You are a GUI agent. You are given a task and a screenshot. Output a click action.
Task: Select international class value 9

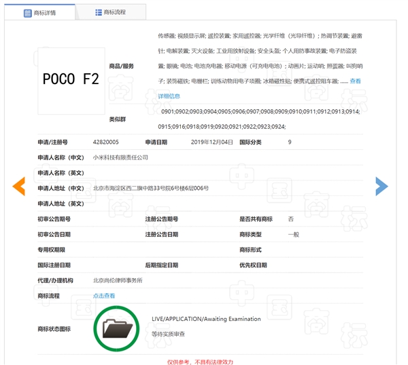[x=290, y=142]
